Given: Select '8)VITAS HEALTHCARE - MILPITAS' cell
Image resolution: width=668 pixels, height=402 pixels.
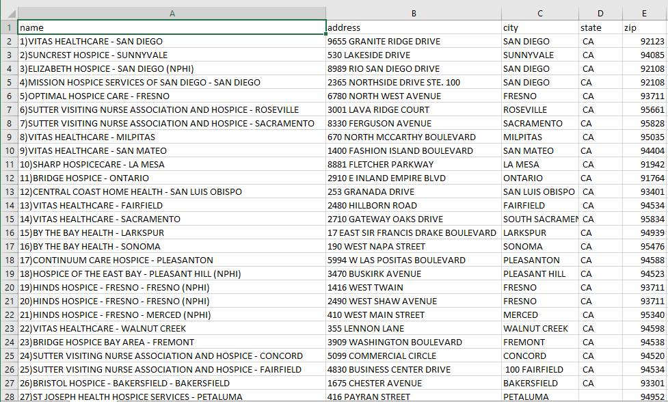Looking at the screenshot, I should click(172, 137).
